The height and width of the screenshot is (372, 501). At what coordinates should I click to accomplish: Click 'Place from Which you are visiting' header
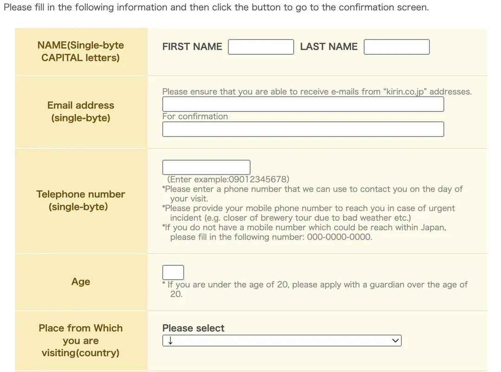(81, 340)
